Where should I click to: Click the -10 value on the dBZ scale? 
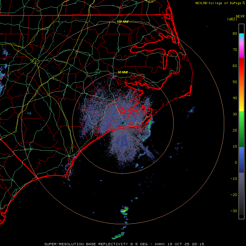(234, 179)
